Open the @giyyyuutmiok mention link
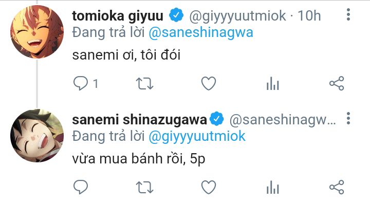This screenshot has width=370, height=203. pos(197,136)
